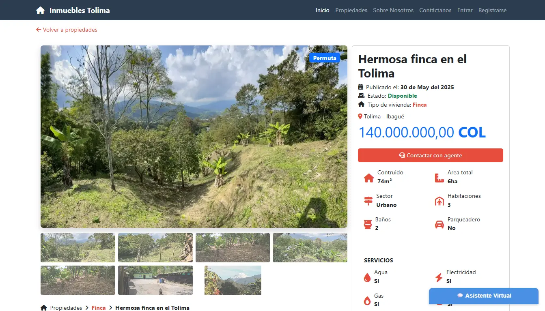Click the house icon in the breadcrumb trail
Screen dimensions: 545x311
click(x=43, y=308)
